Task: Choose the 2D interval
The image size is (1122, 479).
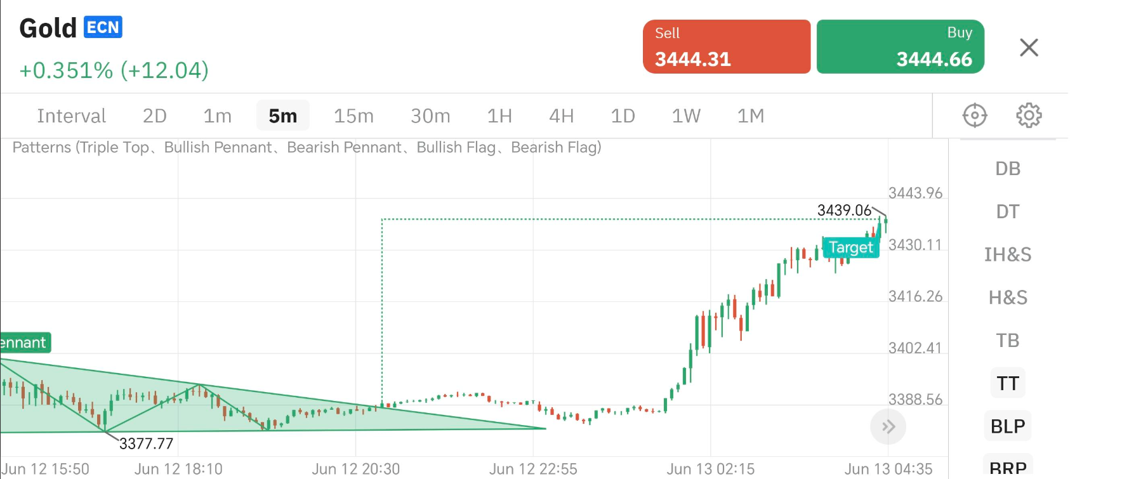Action: pos(154,116)
